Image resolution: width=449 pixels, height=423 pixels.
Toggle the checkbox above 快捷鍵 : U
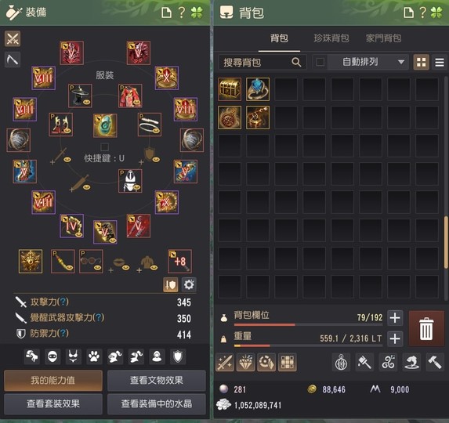[x=104, y=147]
